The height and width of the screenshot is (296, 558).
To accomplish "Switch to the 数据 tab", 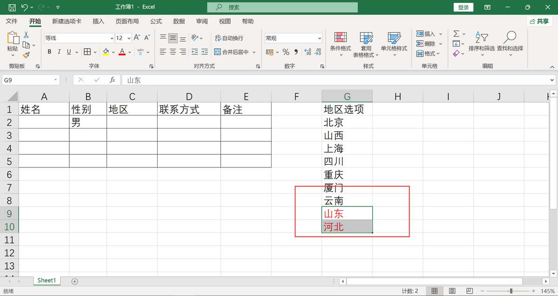I will coord(179,21).
